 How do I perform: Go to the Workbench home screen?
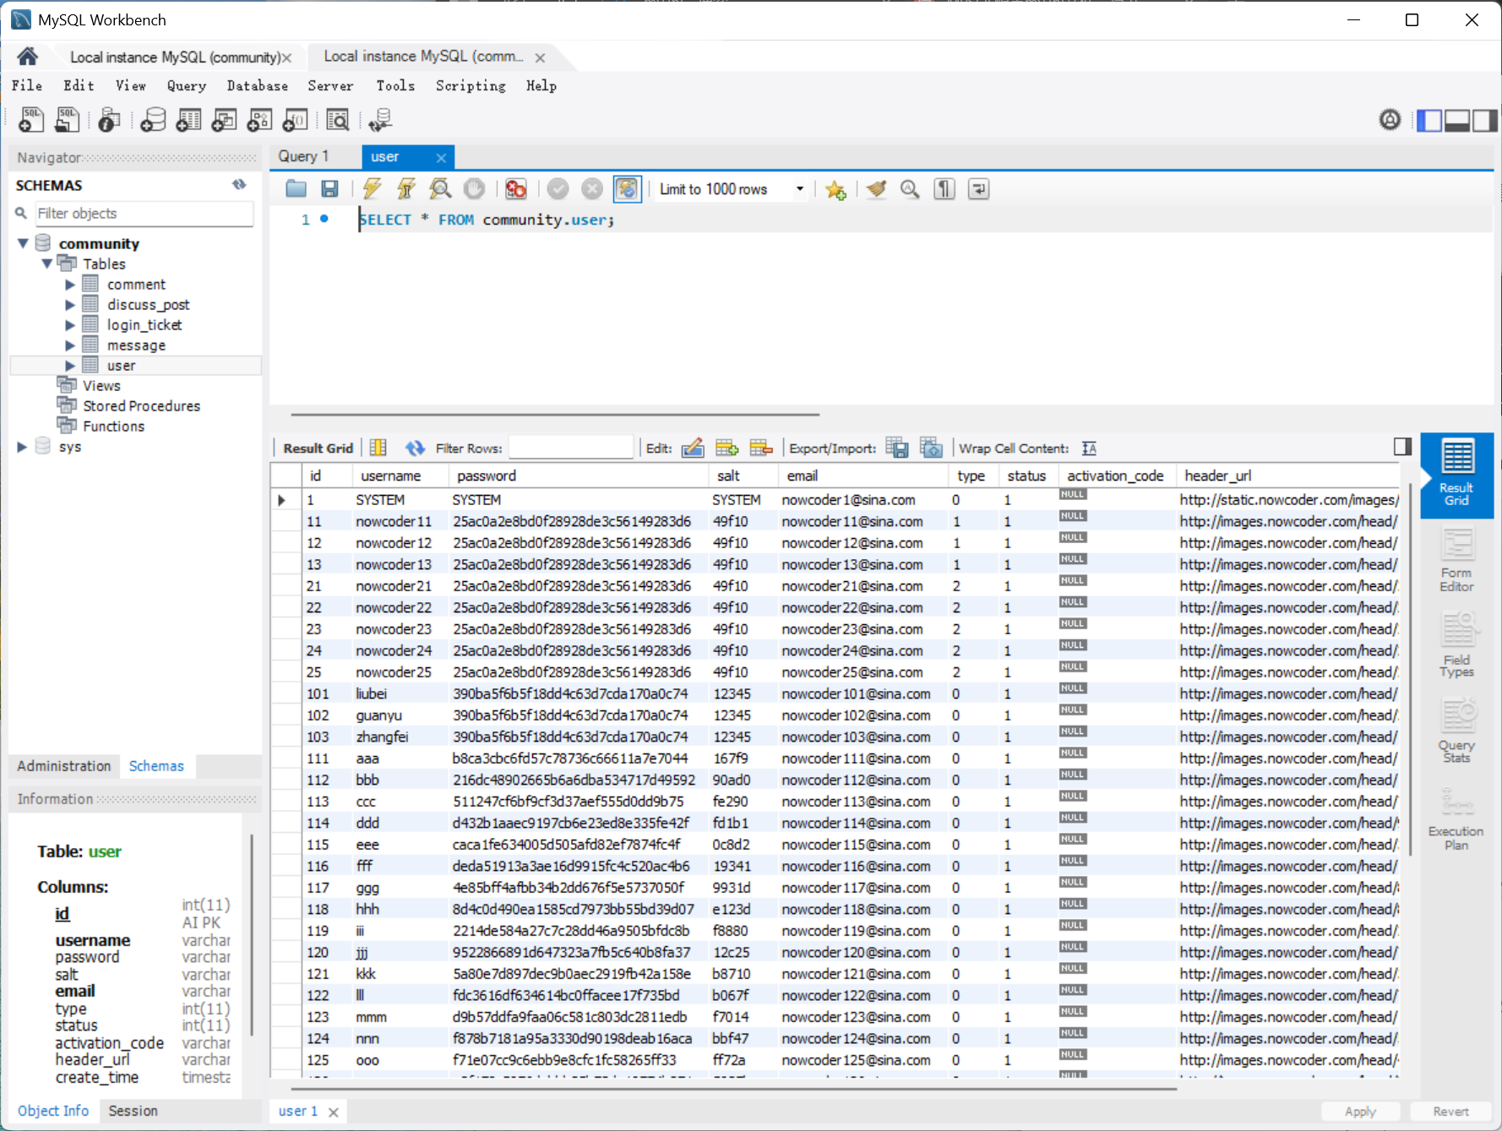28,57
